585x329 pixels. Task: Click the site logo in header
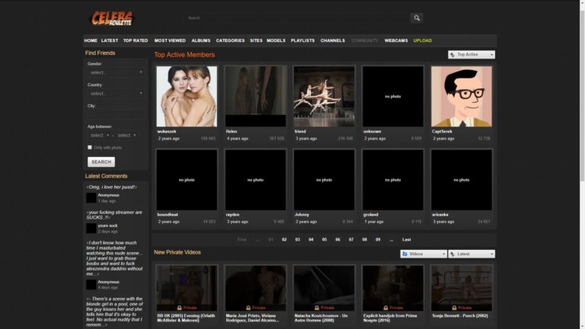pyautogui.click(x=112, y=18)
